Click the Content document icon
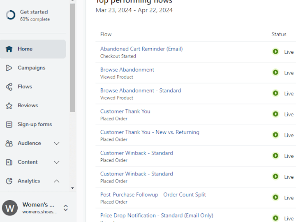 pyautogui.click(x=9, y=162)
